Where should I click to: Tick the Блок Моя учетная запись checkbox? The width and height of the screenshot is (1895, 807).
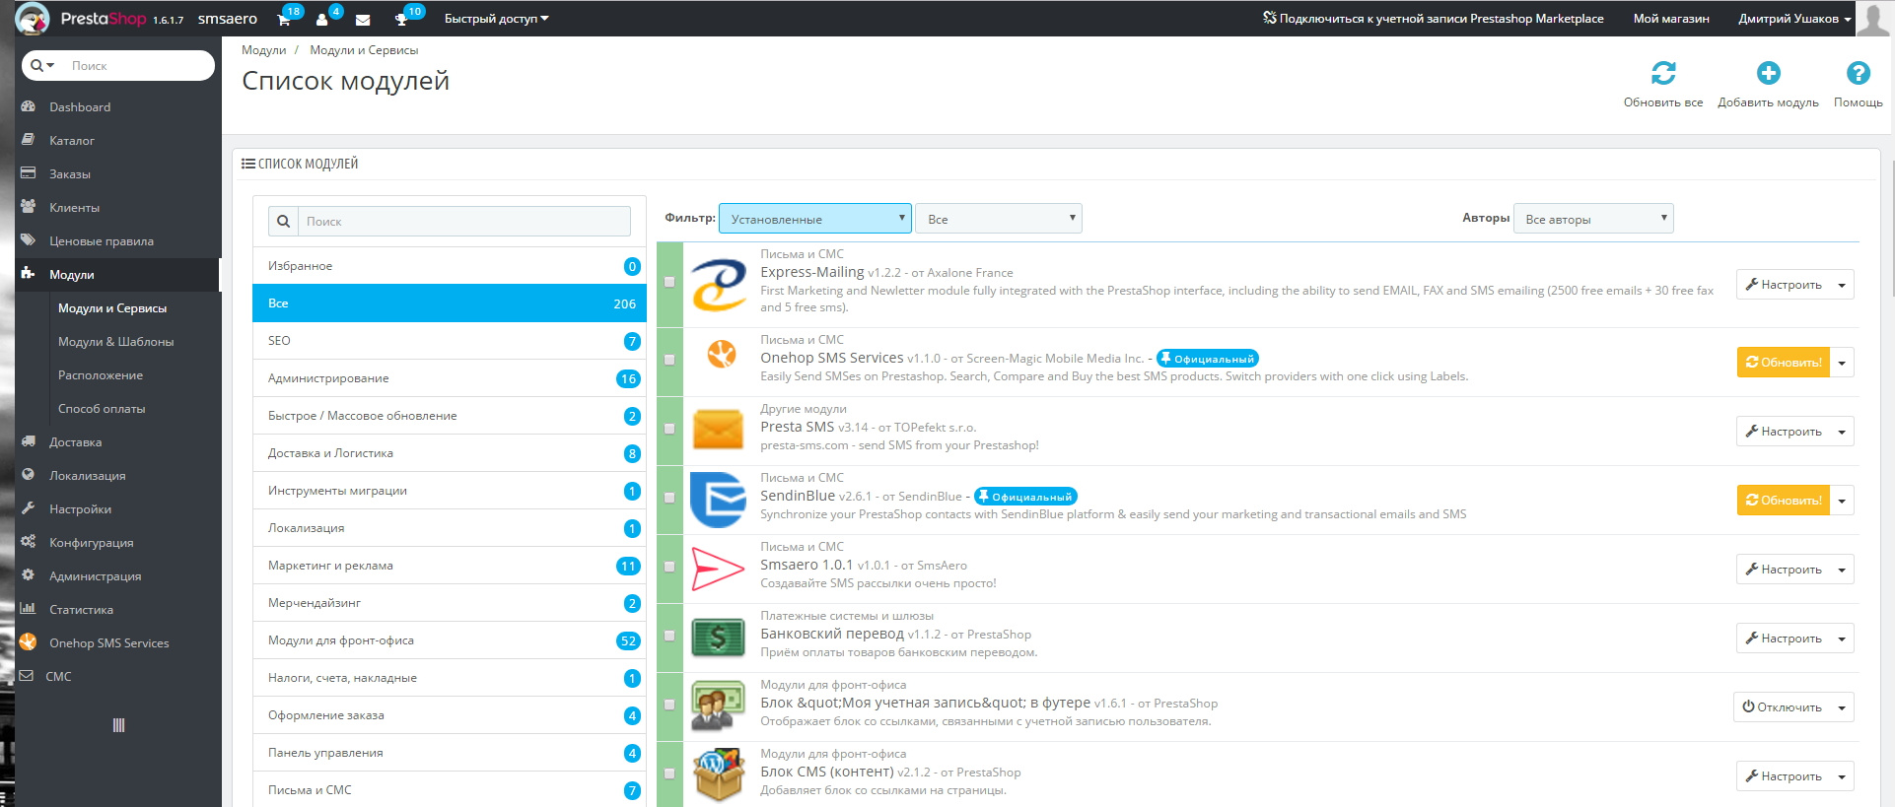click(669, 705)
